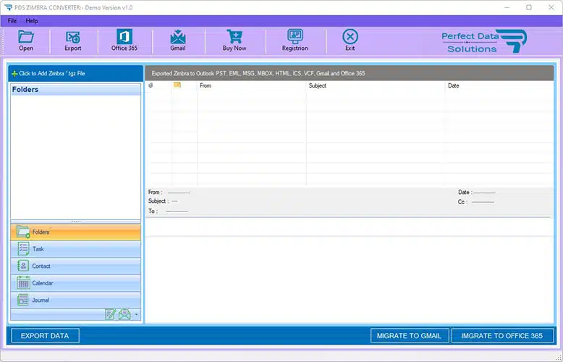The width and height of the screenshot is (563, 362).
Task: Click the 'From :' preview label
Action: (x=155, y=193)
